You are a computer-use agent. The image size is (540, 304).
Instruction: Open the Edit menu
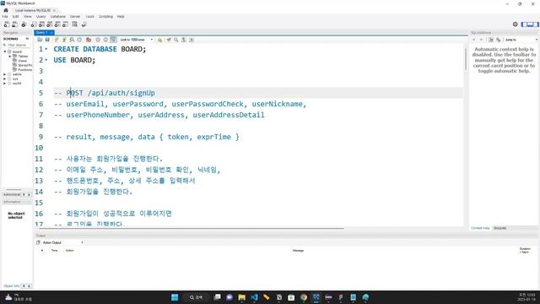16,17
